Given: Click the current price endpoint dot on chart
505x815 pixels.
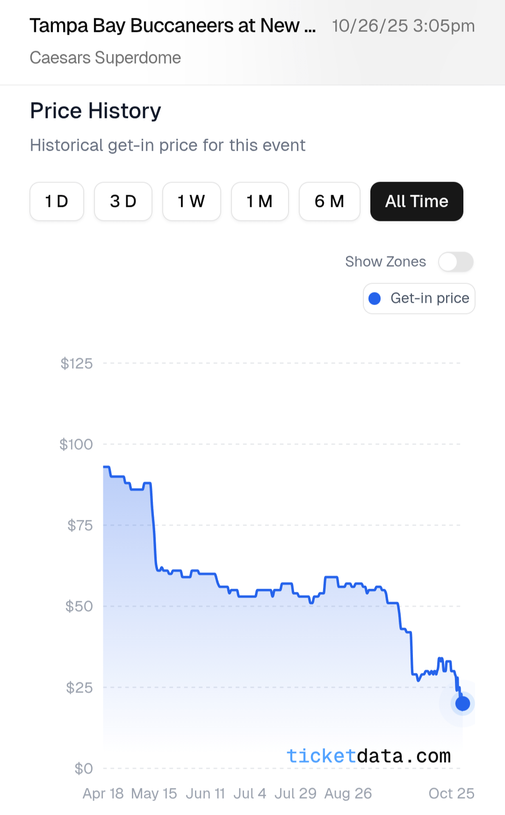Looking at the screenshot, I should coord(462,703).
